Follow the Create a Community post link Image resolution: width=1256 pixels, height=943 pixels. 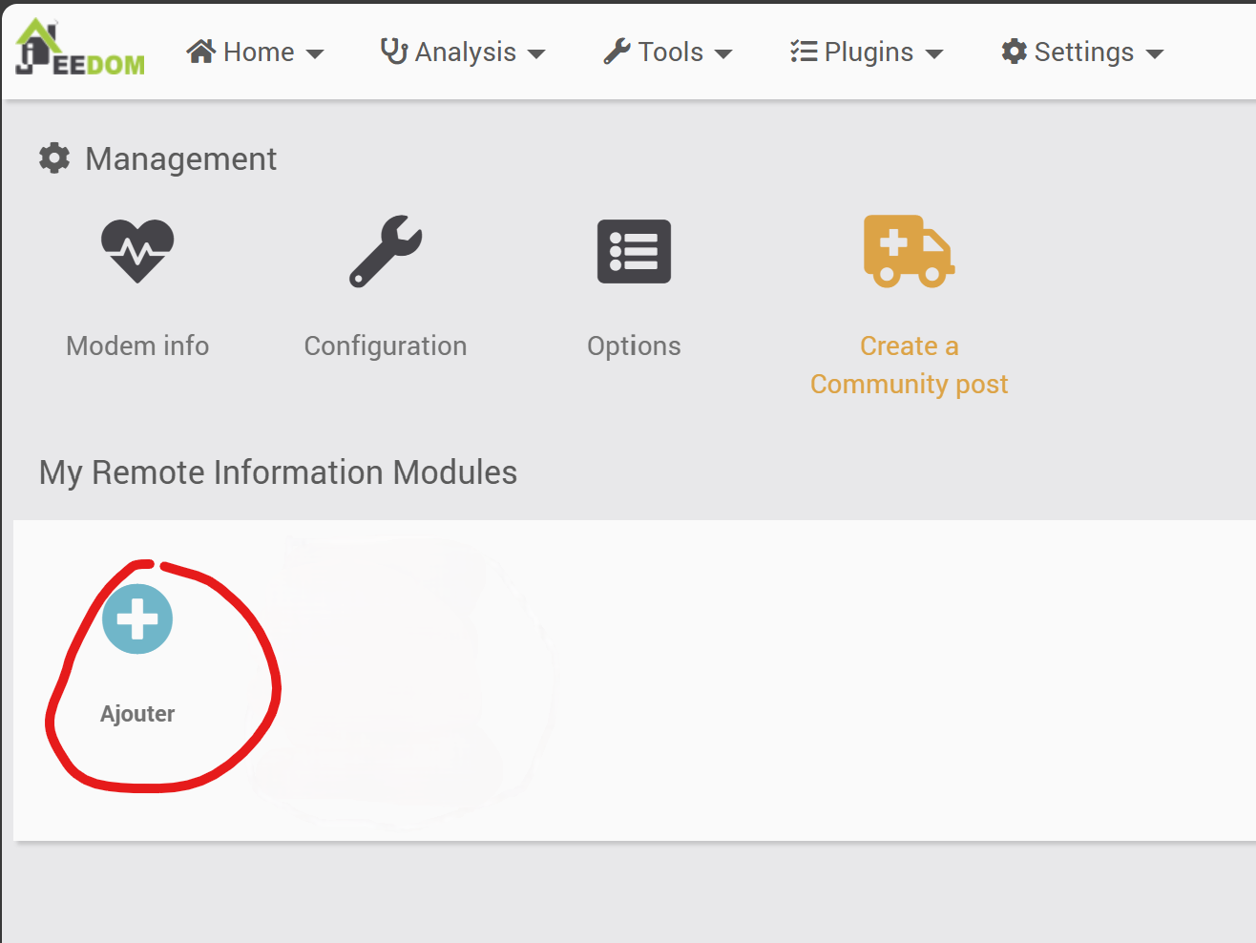pyautogui.click(x=909, y=365)
